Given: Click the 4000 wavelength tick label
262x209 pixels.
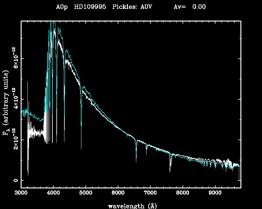Looking at the screenshot, I should click(x=53, y=193).
